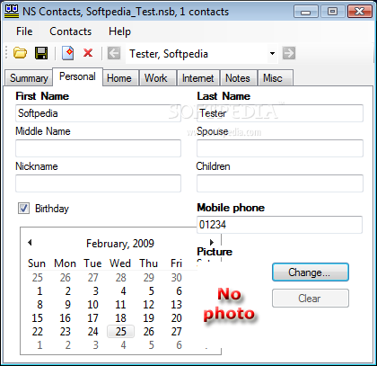Screen dimensions: 377x366
Task: Expand the contact selector dropdown
Action: 272,54
